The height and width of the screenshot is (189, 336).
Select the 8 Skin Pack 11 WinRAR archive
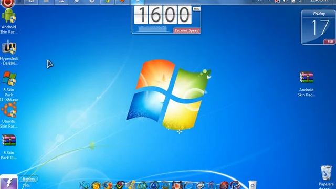[x=9, y=147]
